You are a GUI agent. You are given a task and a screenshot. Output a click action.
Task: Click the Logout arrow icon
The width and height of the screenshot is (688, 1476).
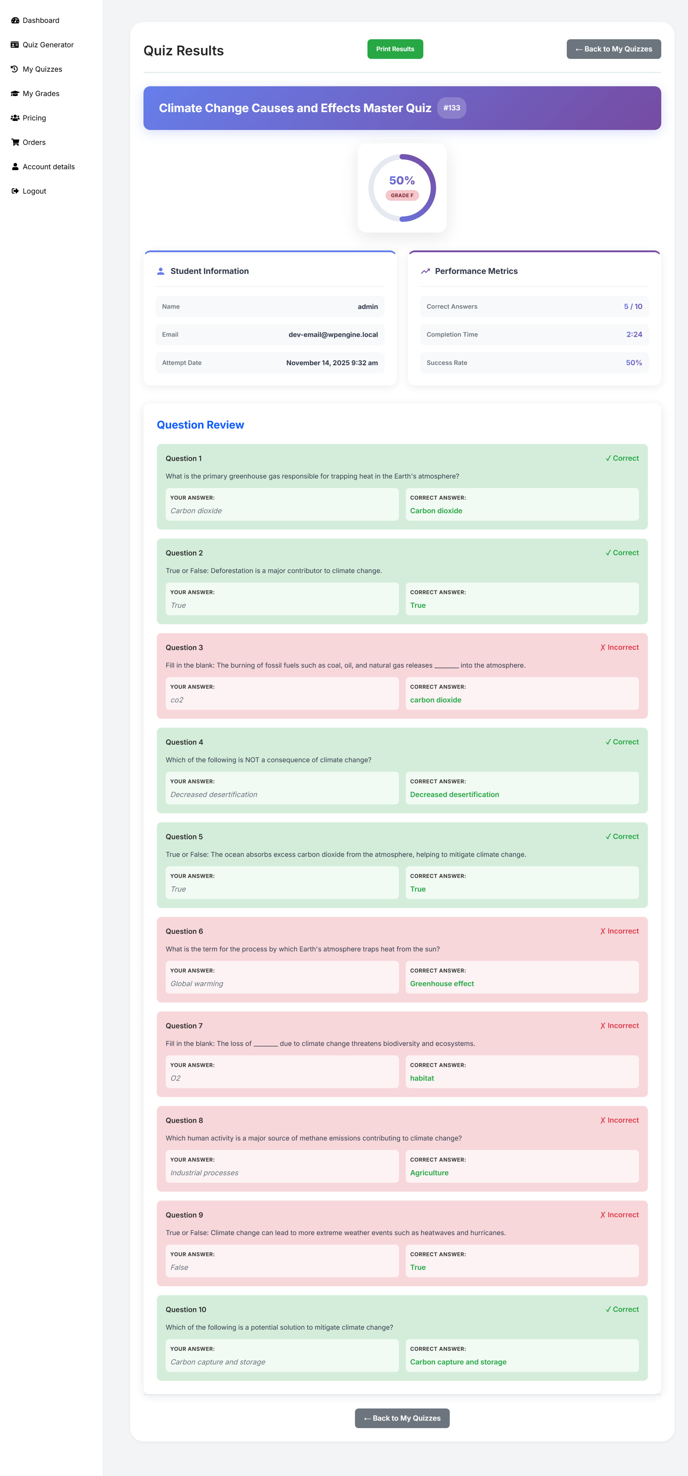click(15, 191)
